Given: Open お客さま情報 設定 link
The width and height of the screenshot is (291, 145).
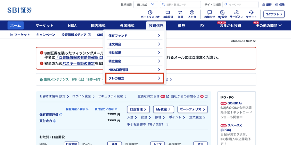Looking at the screenshot, I should point(54,96).
